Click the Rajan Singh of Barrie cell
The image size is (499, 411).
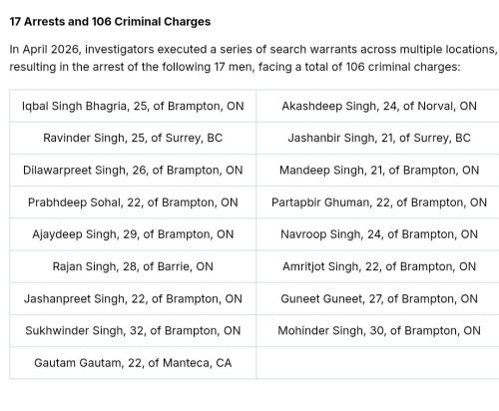click(x=133, y=266)
